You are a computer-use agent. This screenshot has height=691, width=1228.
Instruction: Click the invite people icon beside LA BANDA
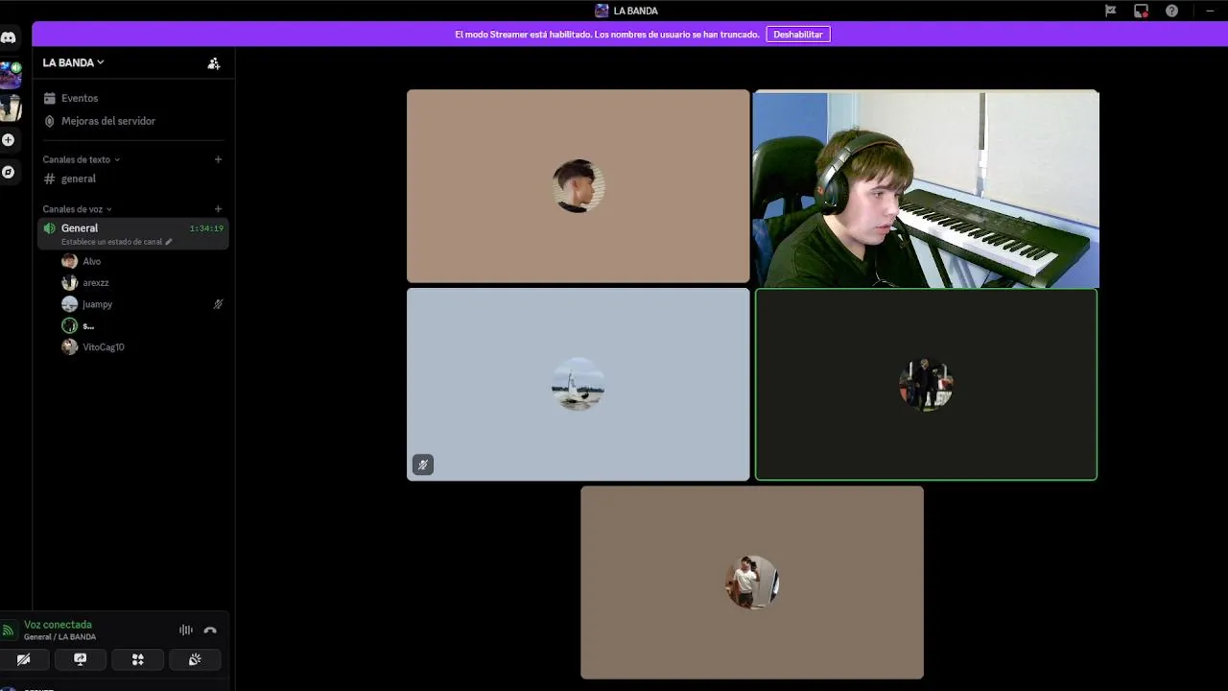(214, 63)
